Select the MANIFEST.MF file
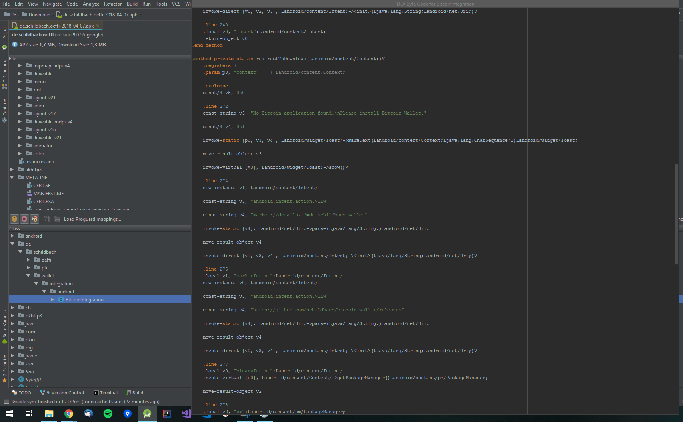Image resolution: width=683 pixels, height=422 pixels. [x=45, y=194]
